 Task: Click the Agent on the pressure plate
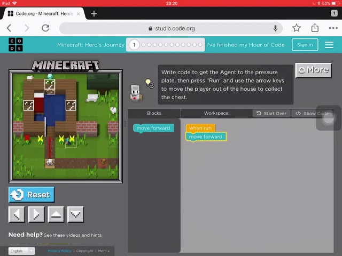click(50, 162)
